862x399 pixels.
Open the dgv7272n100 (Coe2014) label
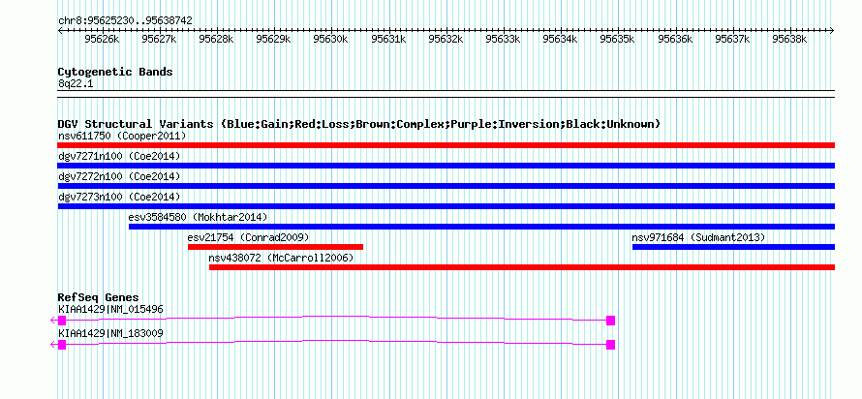coord(119,176)
